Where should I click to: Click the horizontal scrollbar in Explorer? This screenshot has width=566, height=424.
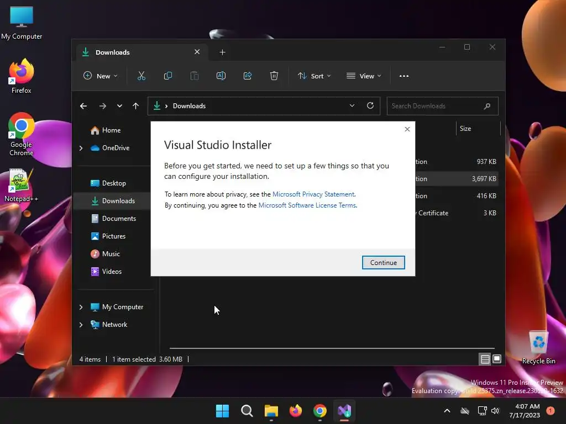coord(332,348)
